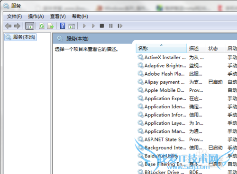
Task: Click the gear icon beside Adaptive Brightness
Action: point(140,65)
